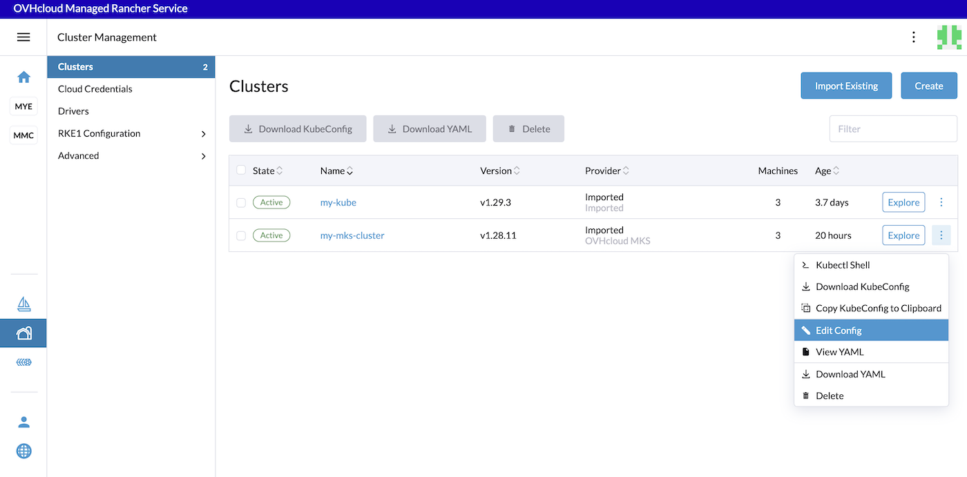967x477 pixels.
Task: Open the kebab menu for my-kube cluster
Action: [941, 202]
